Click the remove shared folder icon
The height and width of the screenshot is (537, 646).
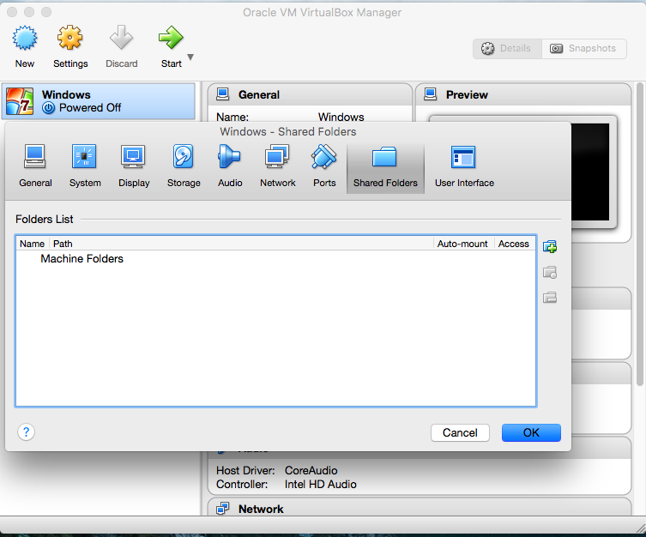pyautogui.click(x=550, y=298)
